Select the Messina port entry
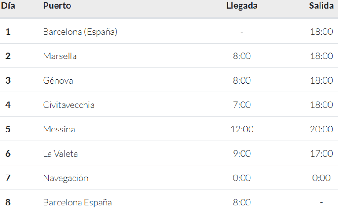 coord(59,129)
